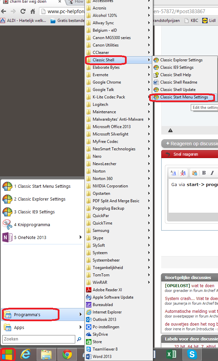
Task: Expand the WinRAR folder
Action: (x=119, y=282)
